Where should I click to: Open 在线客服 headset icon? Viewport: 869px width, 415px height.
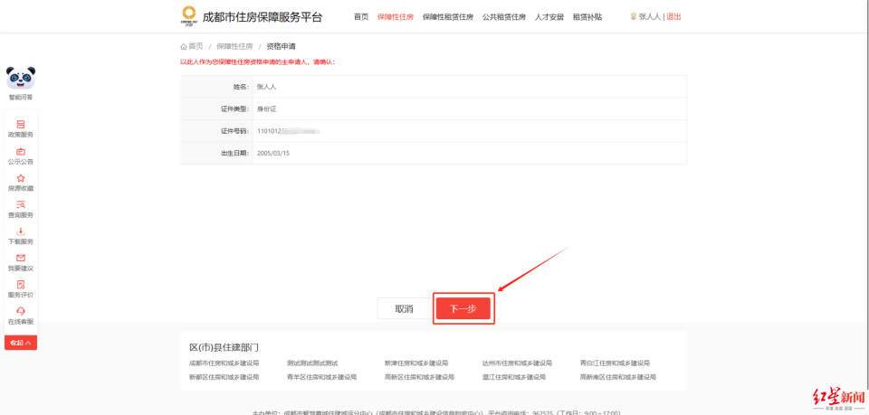click(21, 311)
